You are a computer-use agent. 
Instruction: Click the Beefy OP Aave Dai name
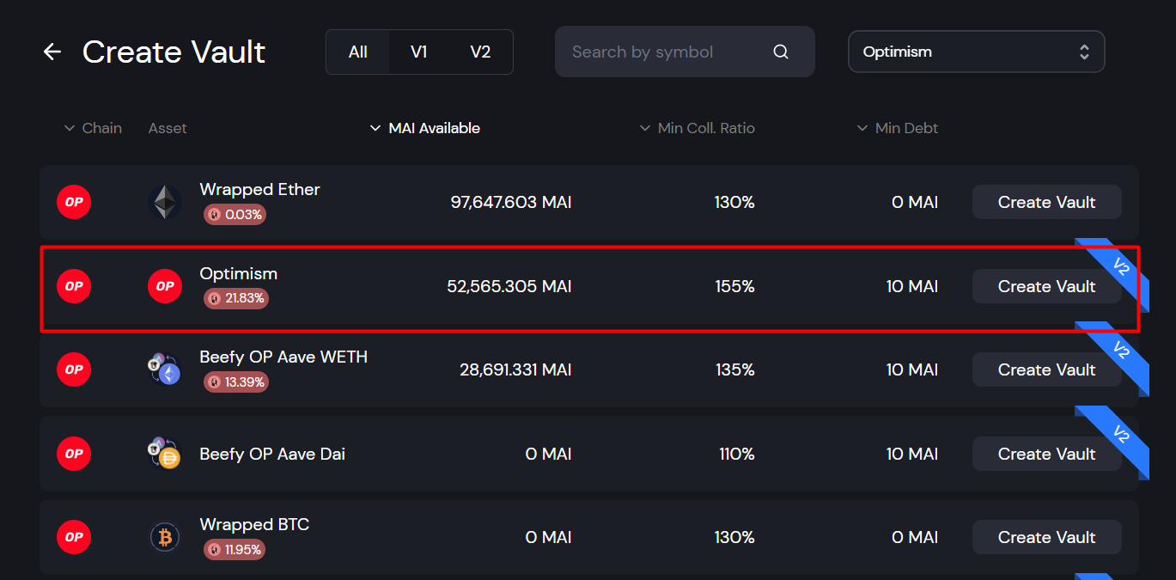click(x=272, y=454)
